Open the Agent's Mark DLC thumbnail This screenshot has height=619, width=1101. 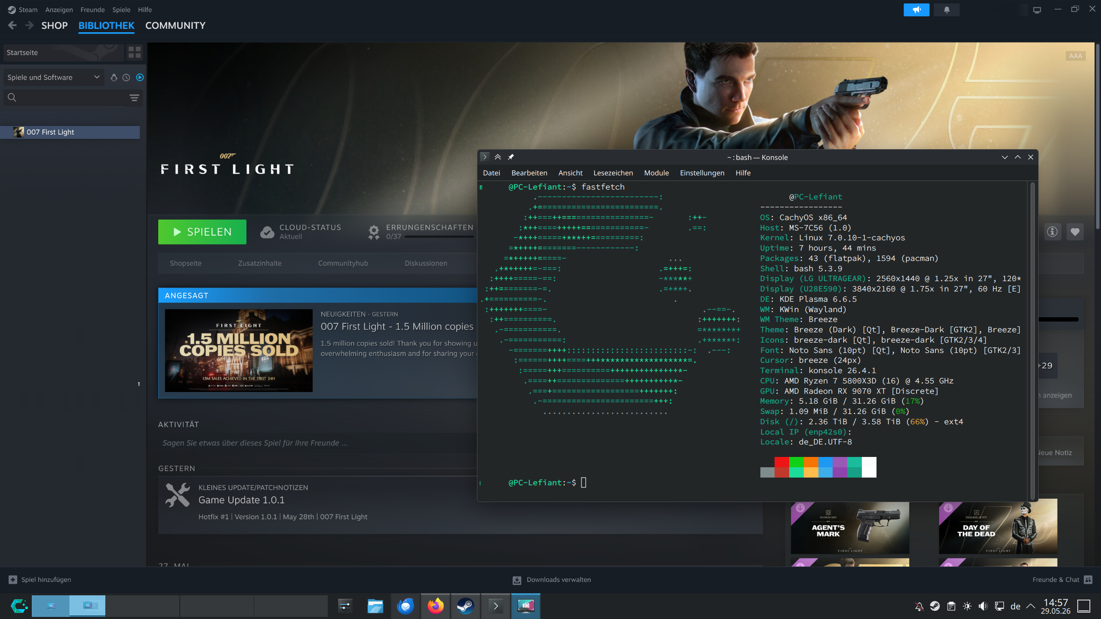point(850,527)
